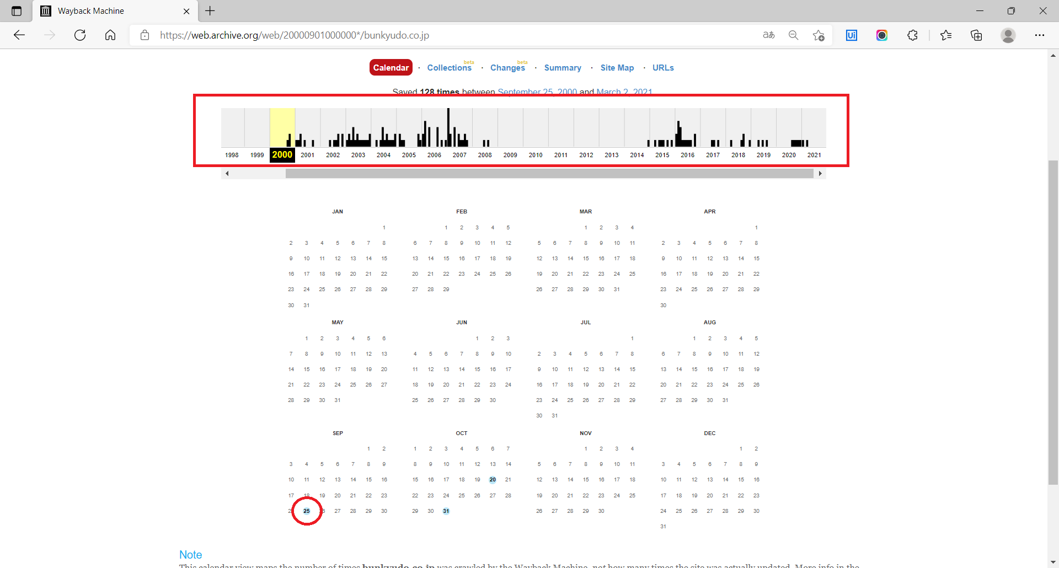Open the Favorites star-list icon
The height and width of the screenshot is (568, 1059).
[x=946, y=35]
